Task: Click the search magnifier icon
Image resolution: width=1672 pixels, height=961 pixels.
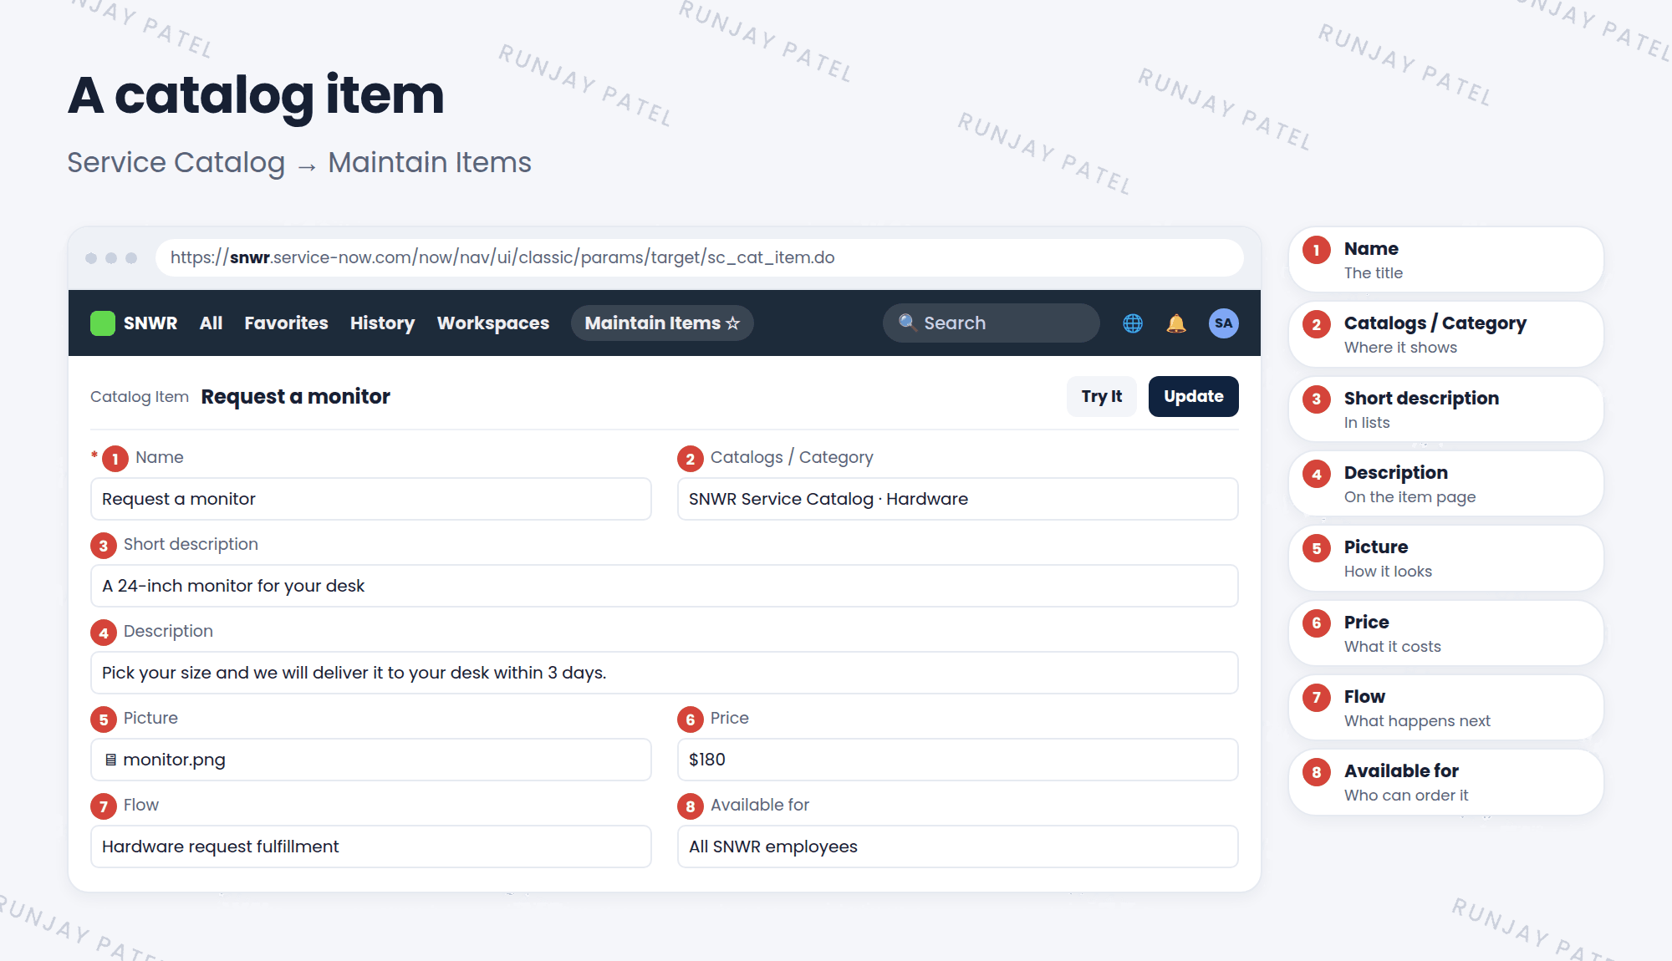Action: (x=908, y=323)
